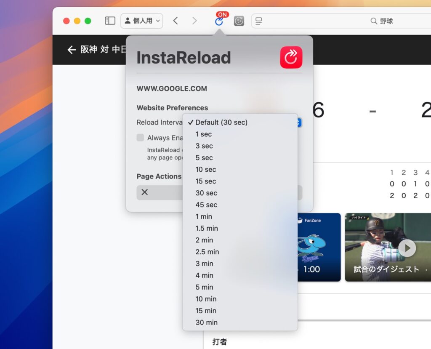Viewport: 431px width, 349px height.
Task: Toggle the Safari sidebar icon
Action: pyautogui.click(x=110, y=21)
